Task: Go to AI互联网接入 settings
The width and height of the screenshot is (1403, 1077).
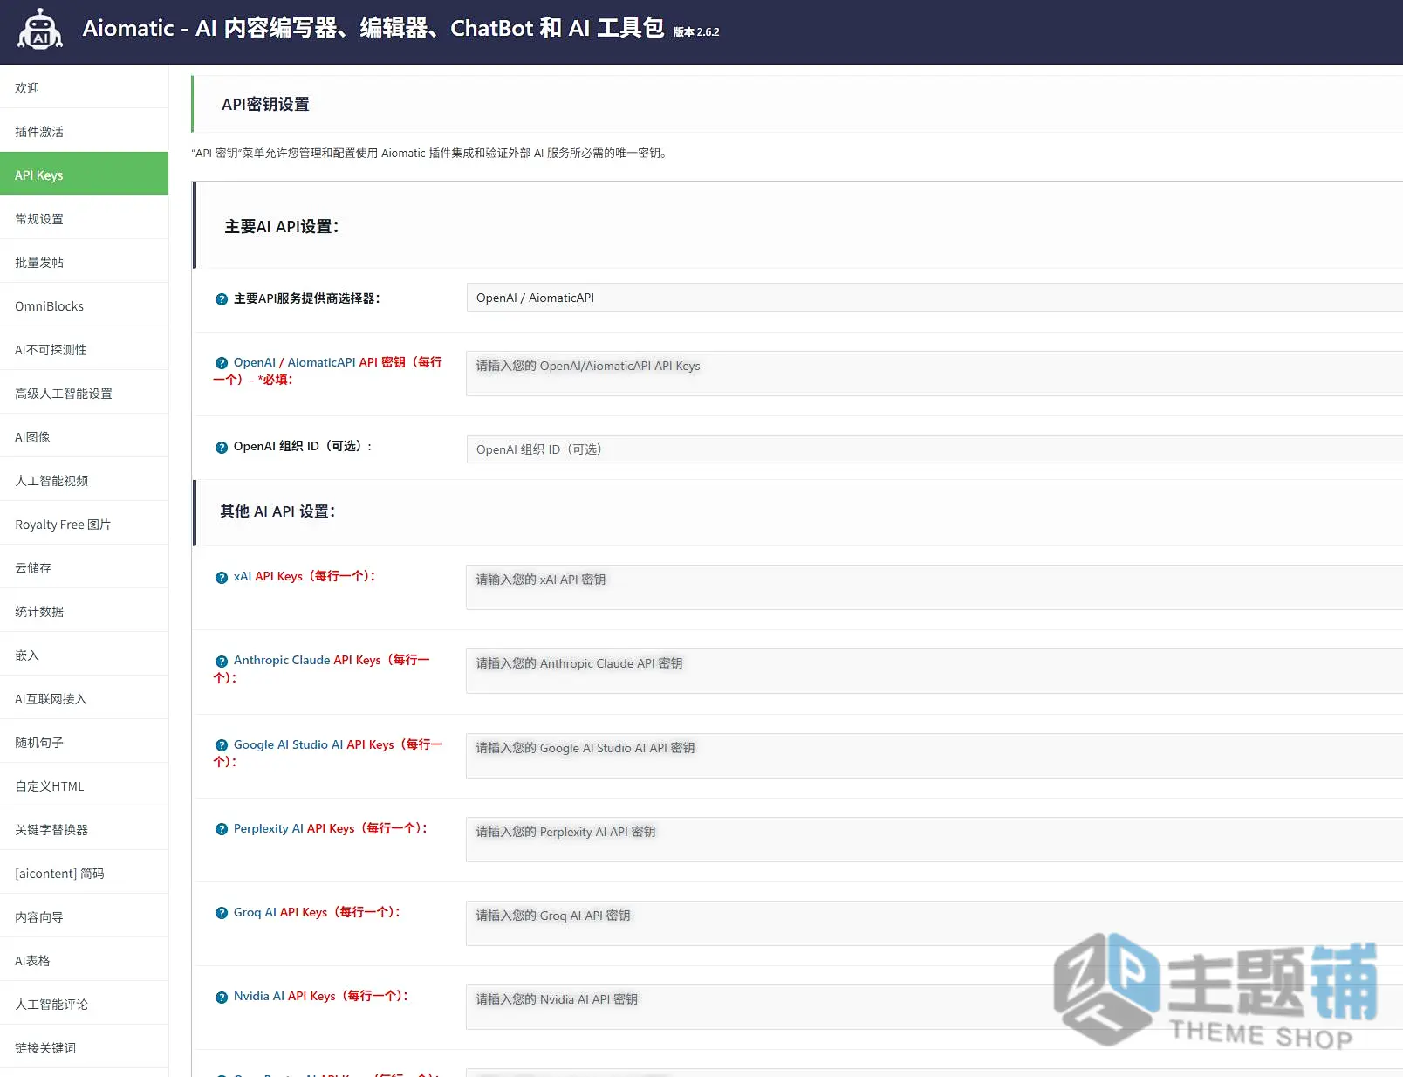Action: pos(84,698)
